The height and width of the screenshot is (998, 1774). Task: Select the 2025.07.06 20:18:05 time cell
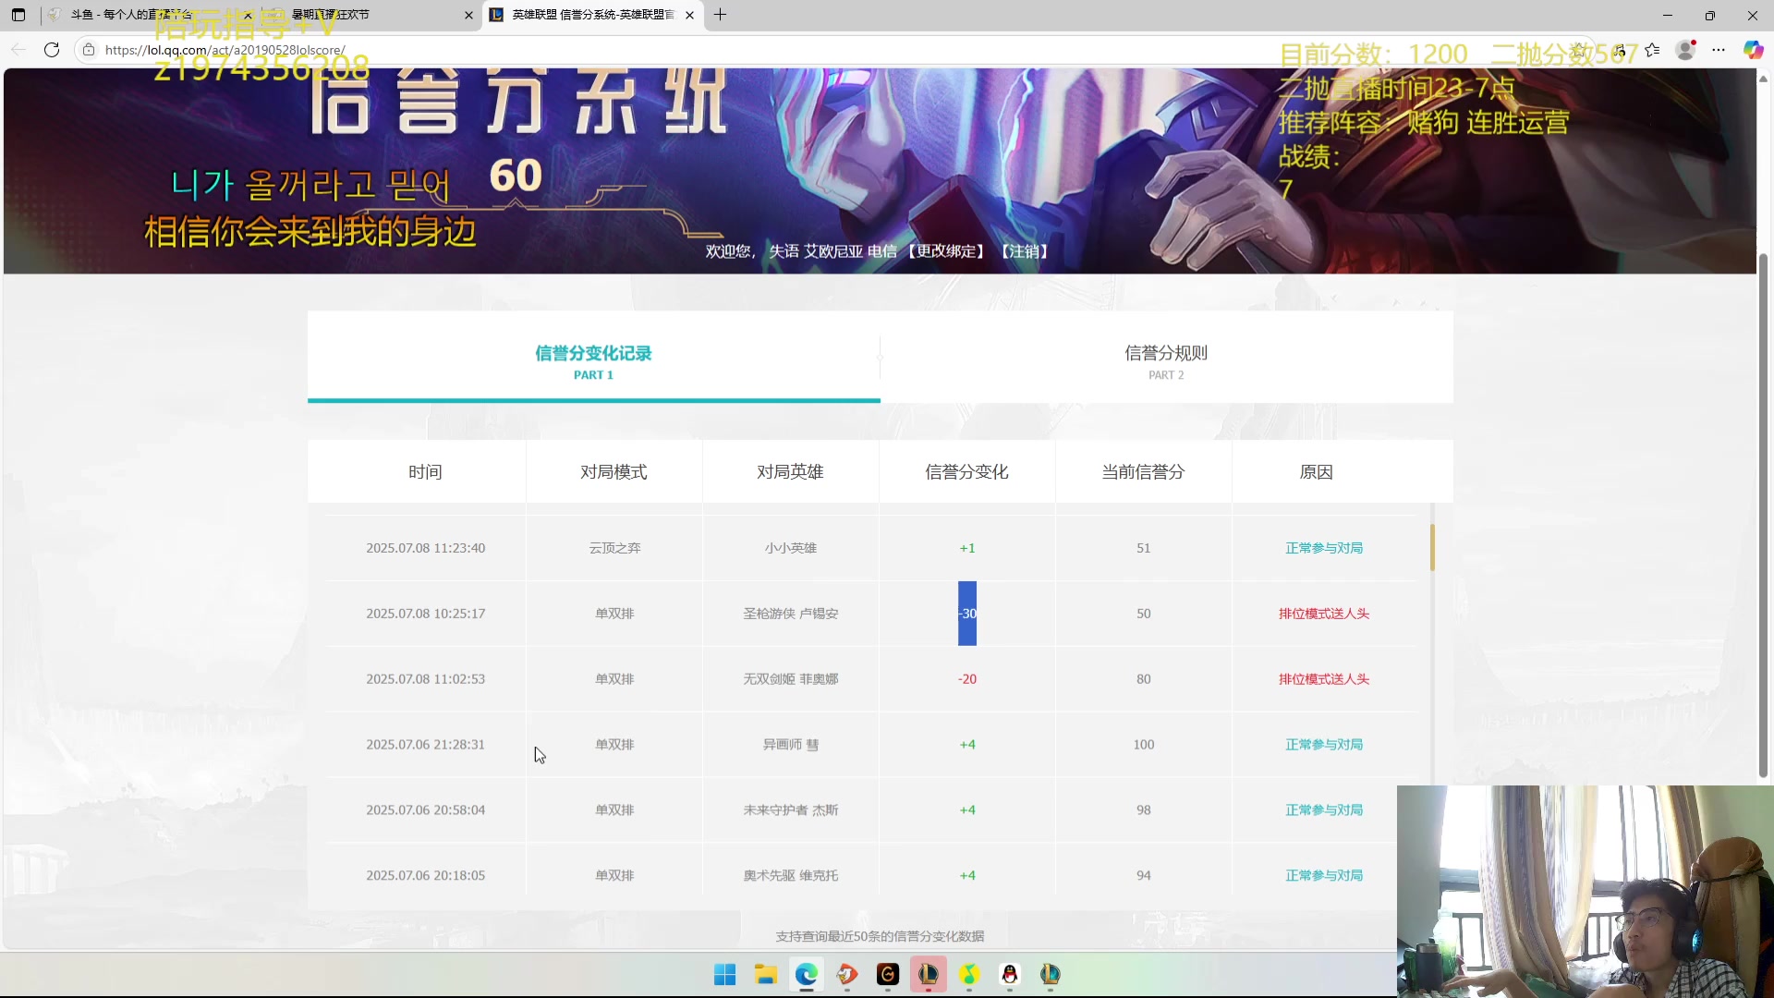click(425, 876)
